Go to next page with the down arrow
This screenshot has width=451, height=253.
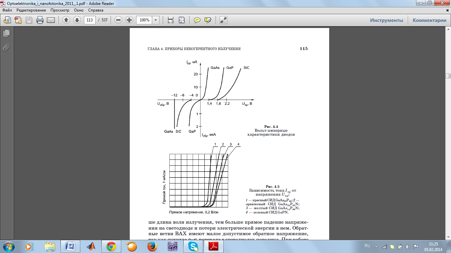[77, 20]
